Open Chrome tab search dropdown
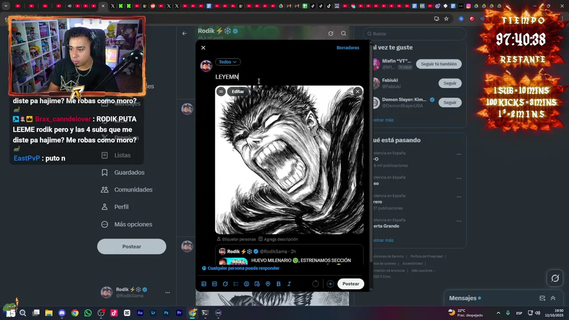The width and height of the screenshot is (569, 320). point(6,6)
